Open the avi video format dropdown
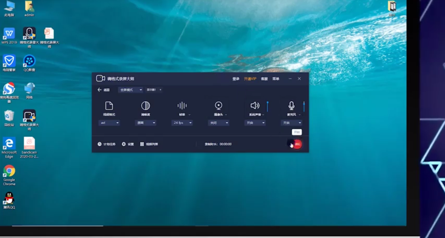445x238 pixels. pos(109,123)
